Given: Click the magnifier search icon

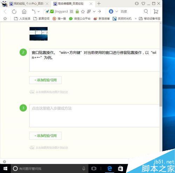Looking at the screenshot, I should [x=146, y=12].
